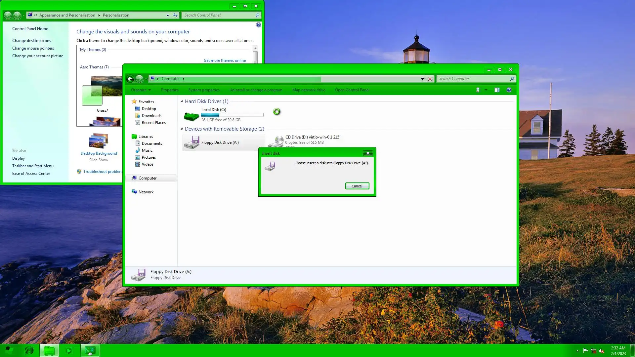The image size is (635, 357).
Task: Open Internet Explorer from taskbar
Action: click(x=29, y=350)
